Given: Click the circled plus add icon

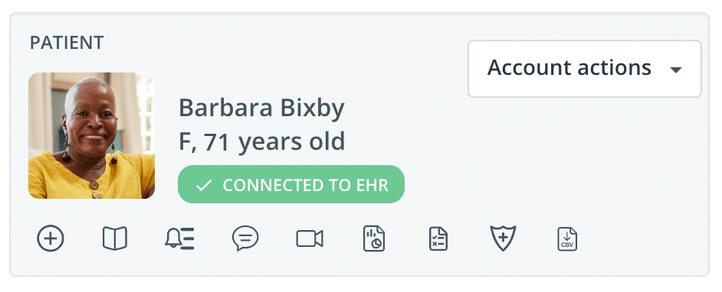Looking at the screenshot, I should [x=51, y=238].
